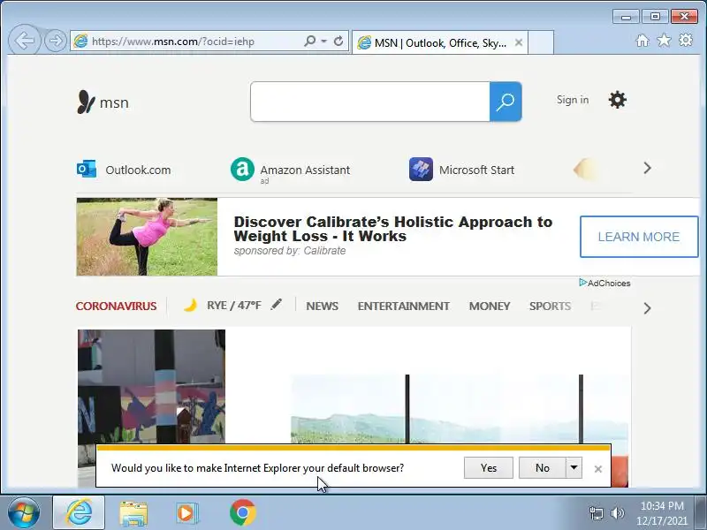Open the dropdown arrow next to No

(574, 468)
